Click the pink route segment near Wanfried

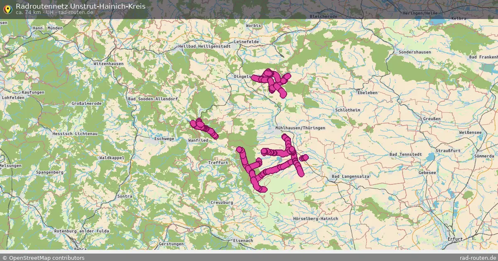point(203,128)
